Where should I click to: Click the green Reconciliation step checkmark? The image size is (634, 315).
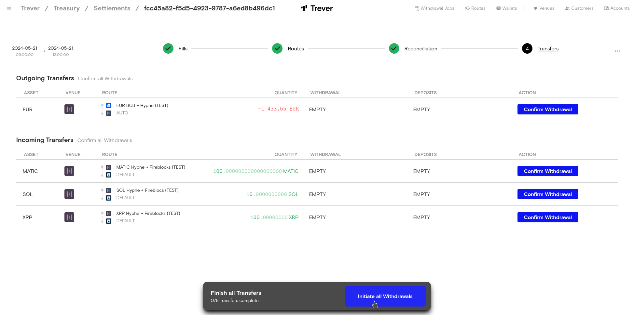[x=394, y=49]
